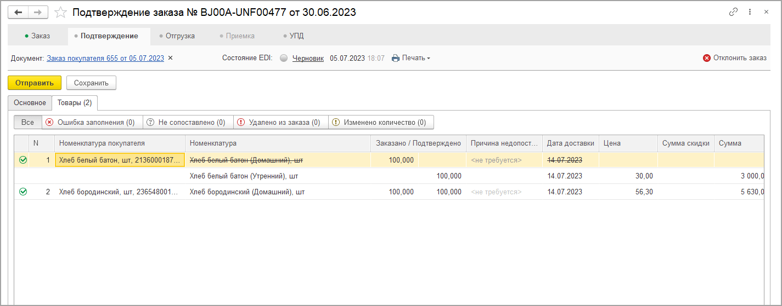Open the Черновик EDI status link
Screen dimensions: 782x306
coord(308,58)
